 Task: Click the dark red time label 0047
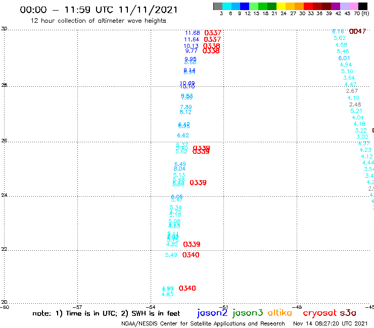357,31
